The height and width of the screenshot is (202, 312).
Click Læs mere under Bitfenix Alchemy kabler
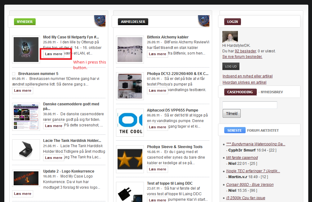click(x=157, y=54)
